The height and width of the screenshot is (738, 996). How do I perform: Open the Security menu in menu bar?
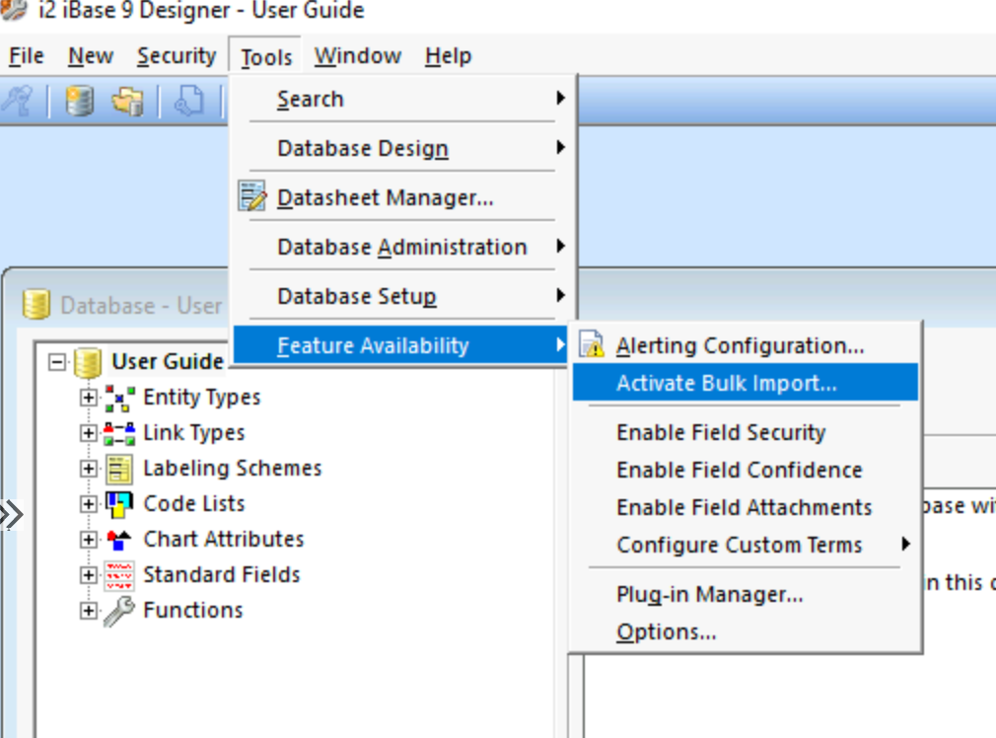click(176, 56)
